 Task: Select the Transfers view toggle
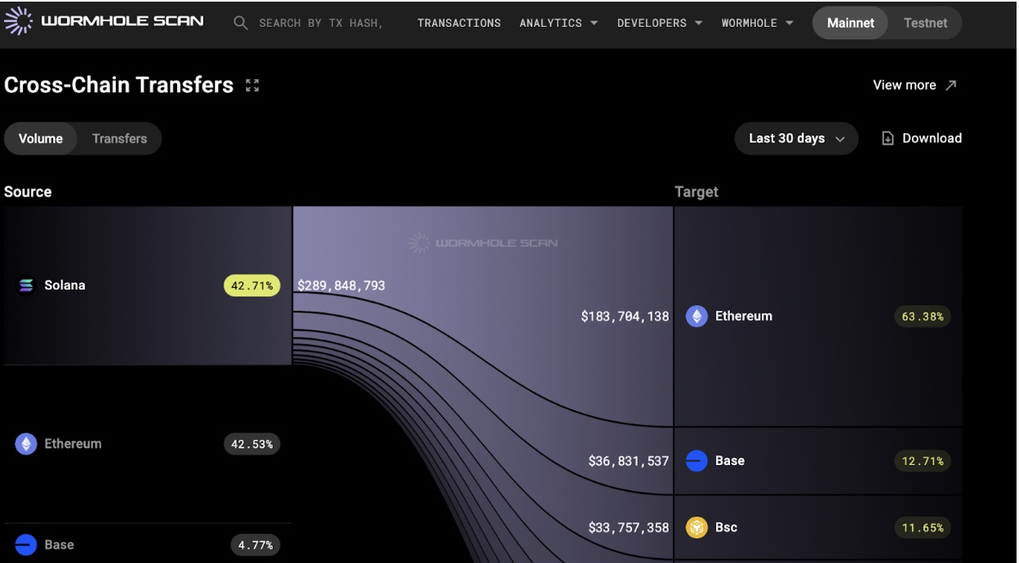click(x=119, y=139)
